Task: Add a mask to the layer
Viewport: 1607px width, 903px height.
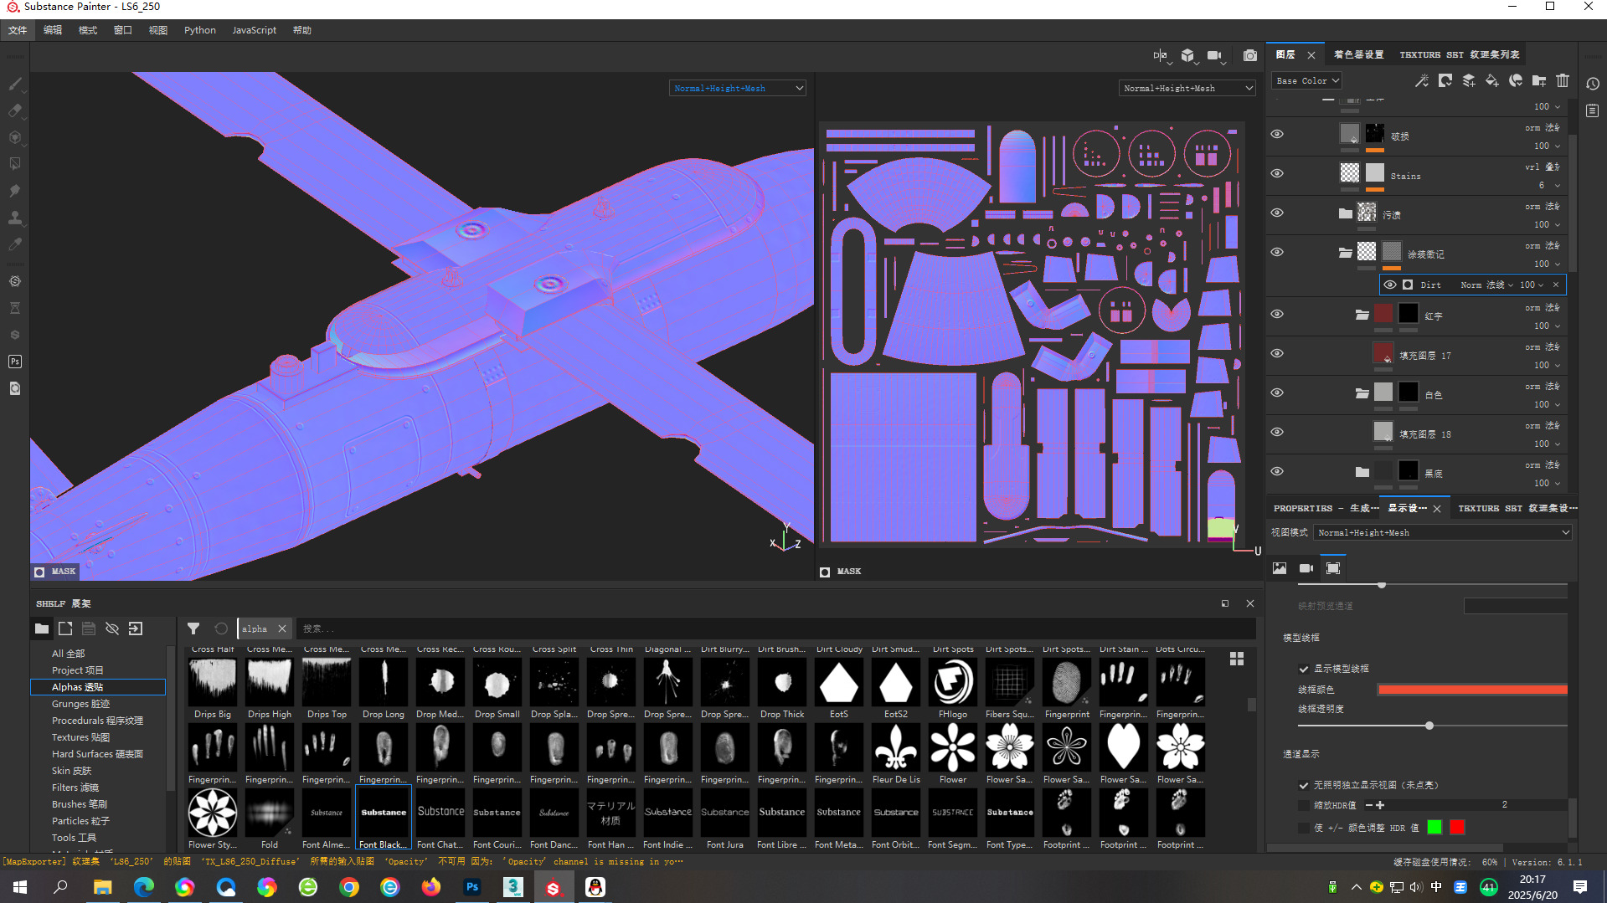Action: tap(1445, 80)
